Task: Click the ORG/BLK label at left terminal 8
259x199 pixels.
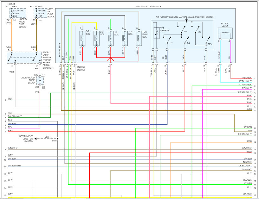Action: click(x=13, y=148)
